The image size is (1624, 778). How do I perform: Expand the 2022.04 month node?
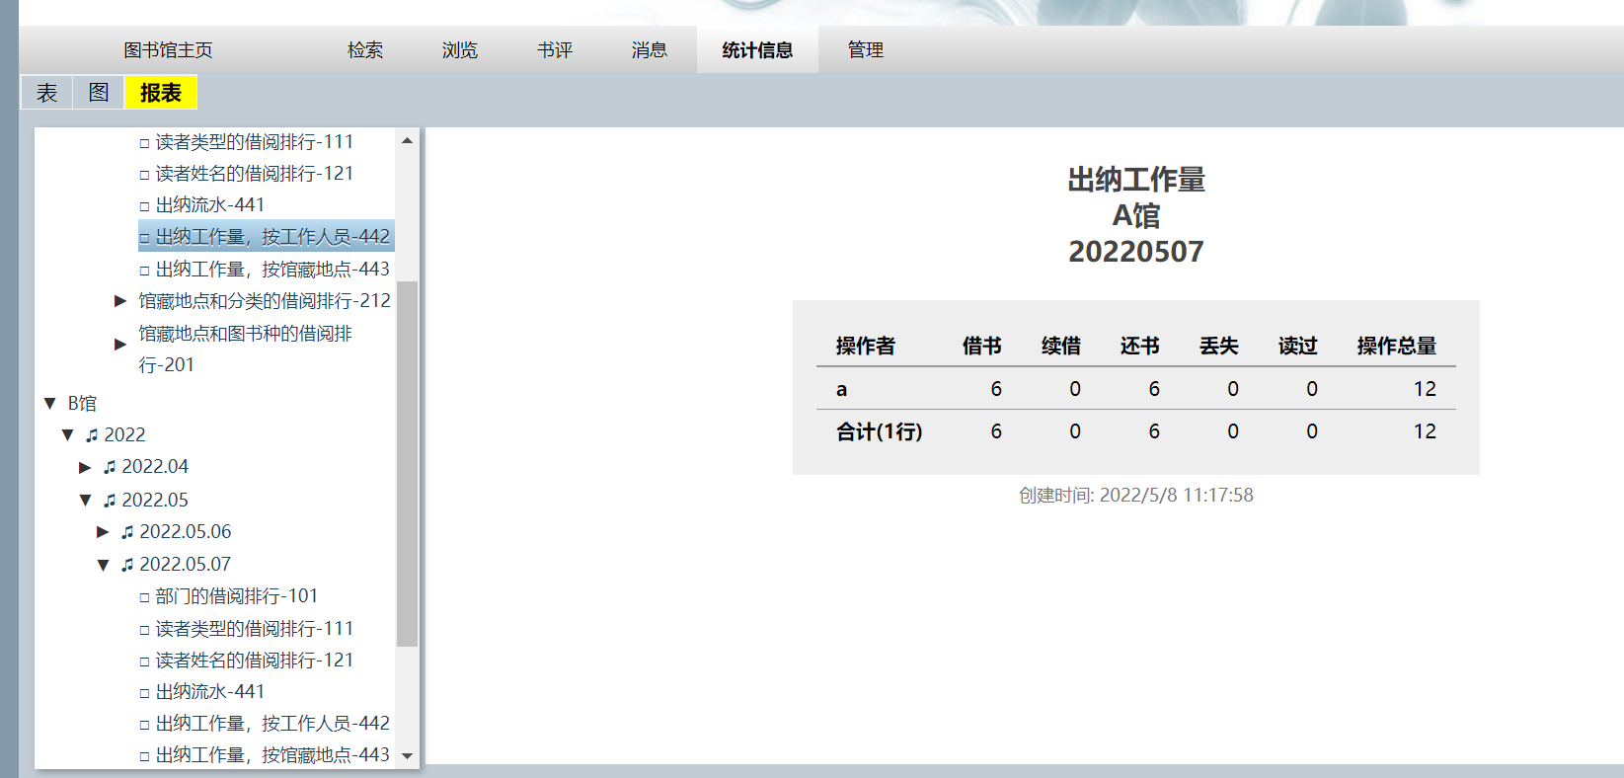tap(86, 467)
